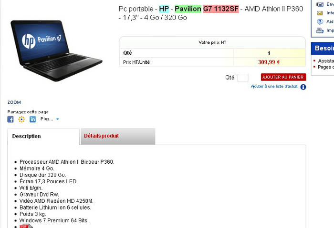Click the ZOOM link under the laptop image
The height and width of the screenshot is (228, 334).
coord(14,102)
